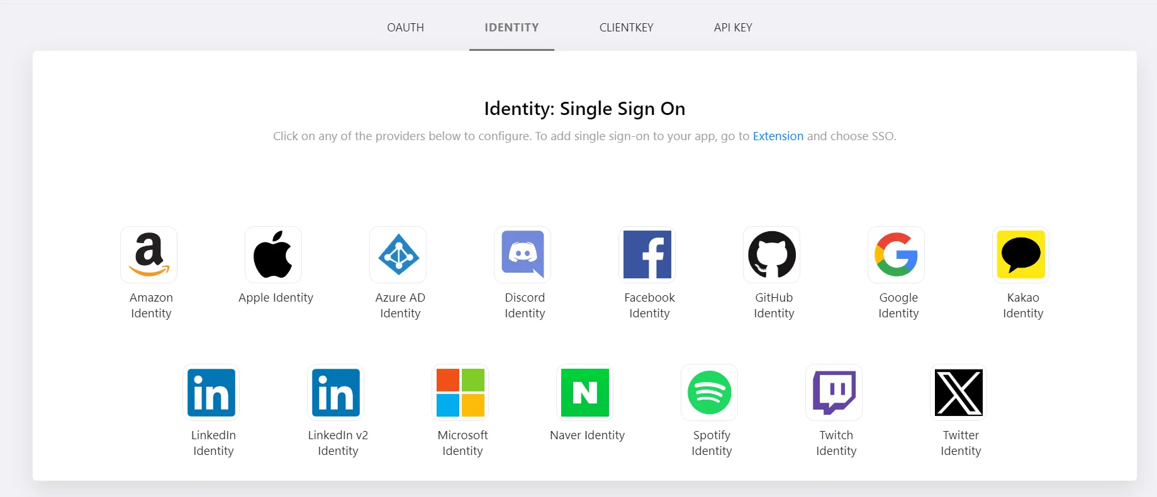
Task: Click the Twitter X logo icon
Action: tap(959, 393)
